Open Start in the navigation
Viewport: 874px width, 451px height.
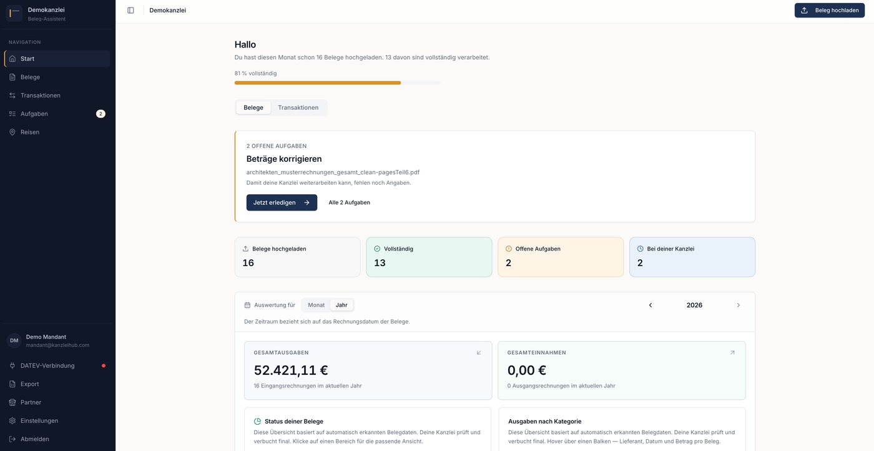57,59
